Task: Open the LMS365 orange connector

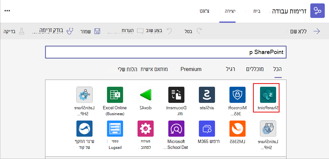Action: 237,129
